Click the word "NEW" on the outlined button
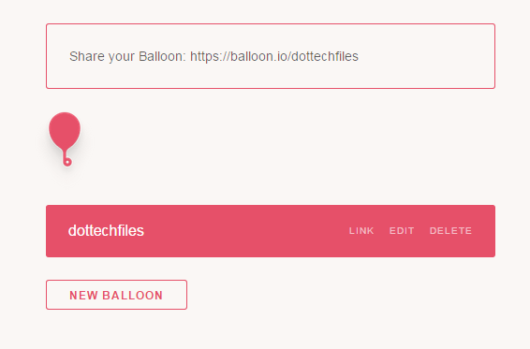Viewport: 530px width, 349px height. point(84,296)
